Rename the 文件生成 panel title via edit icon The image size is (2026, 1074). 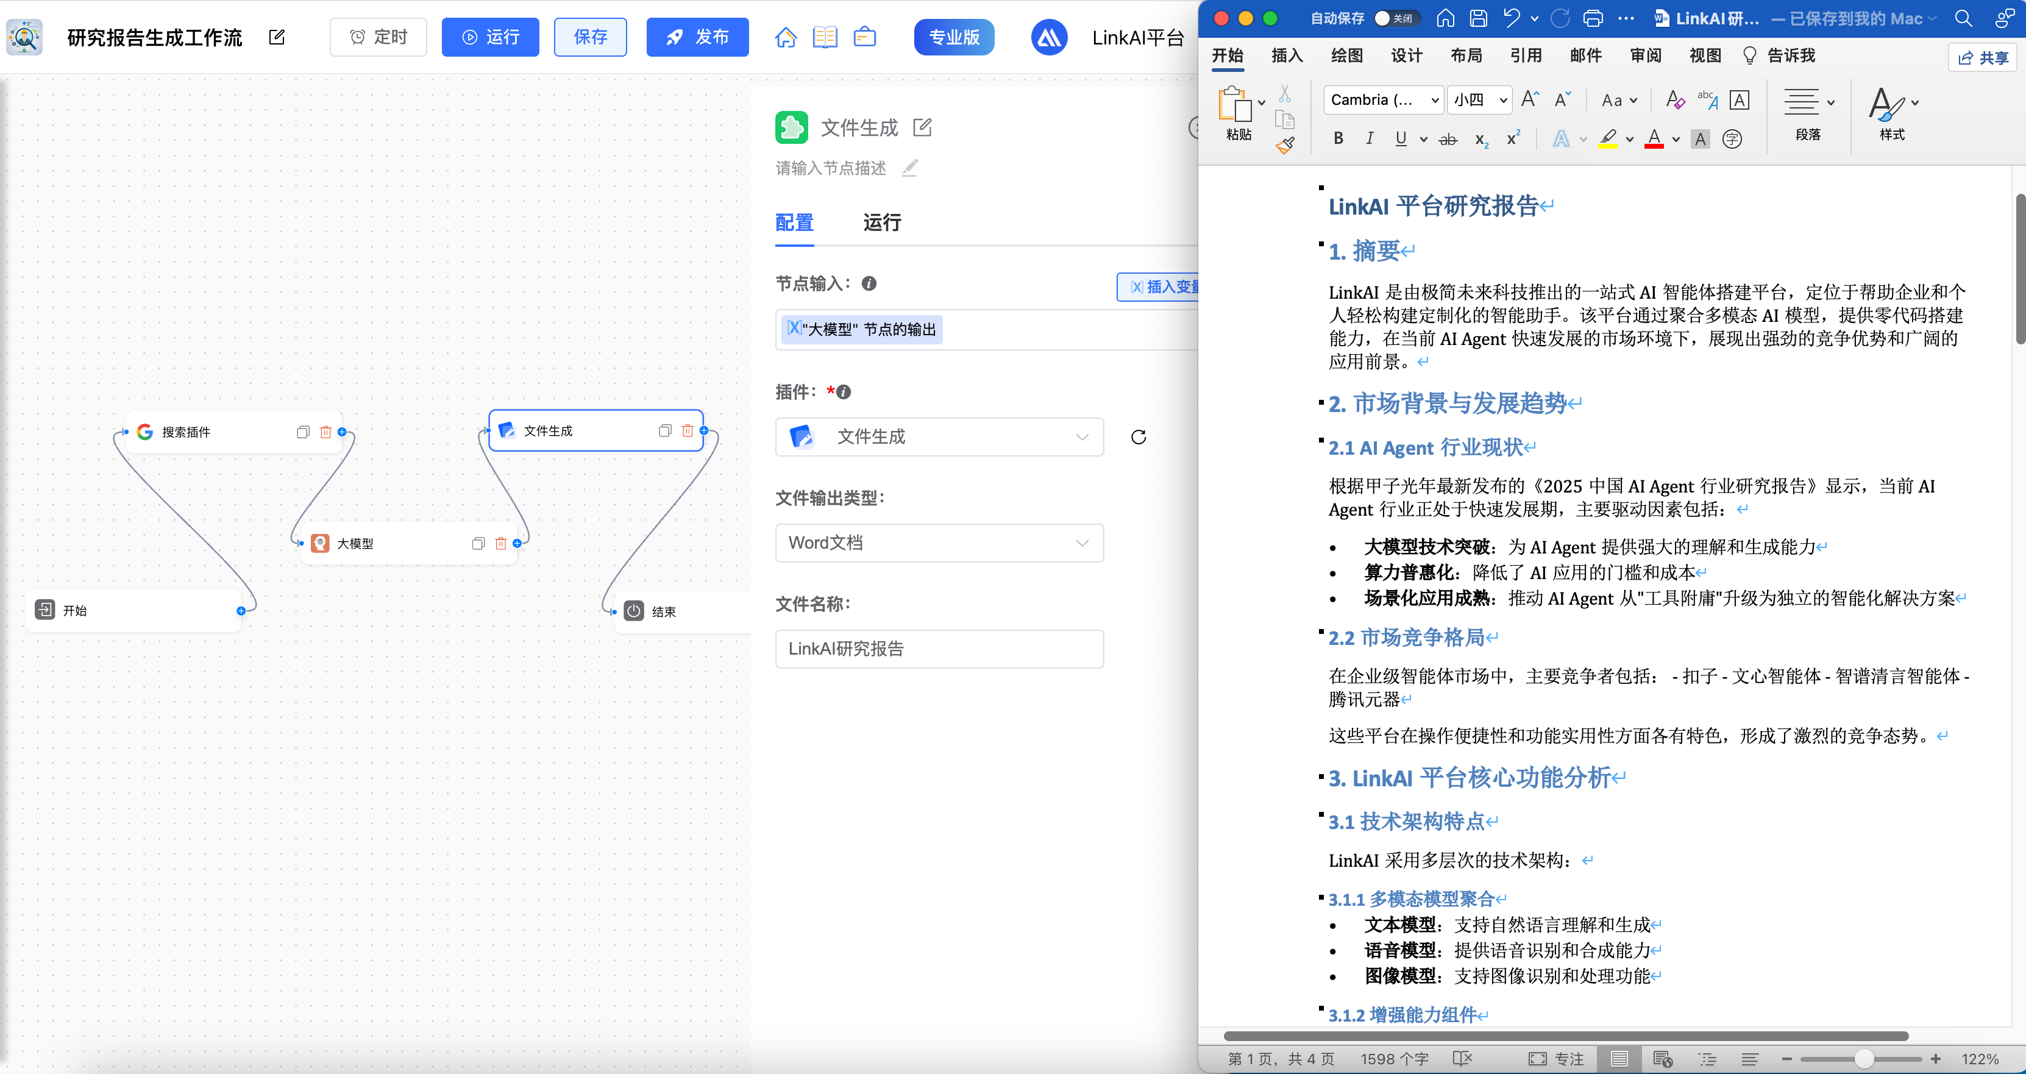(x=923, y=127)
